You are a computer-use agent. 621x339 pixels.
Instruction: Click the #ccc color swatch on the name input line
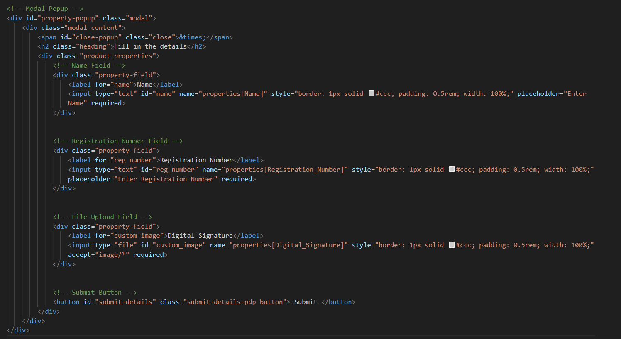[371, 94]
